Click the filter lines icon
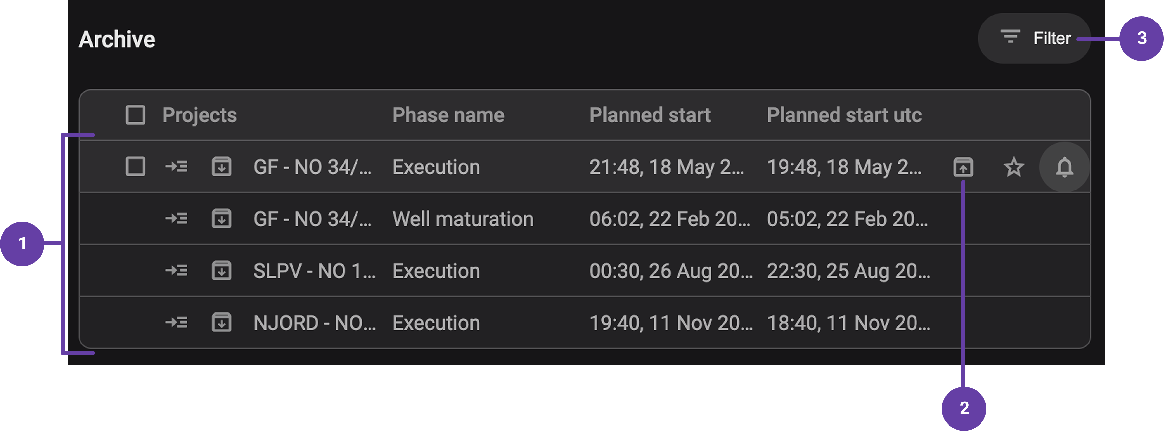Image resolution: width=1164 pixels, height=431 pixels. tap(1010, 37)
